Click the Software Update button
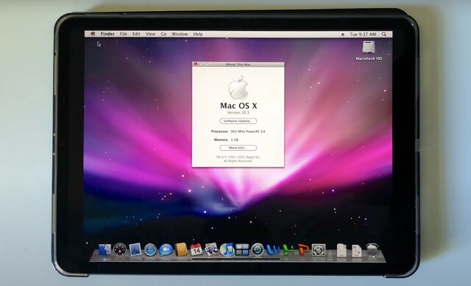 [x=238, y=121]
